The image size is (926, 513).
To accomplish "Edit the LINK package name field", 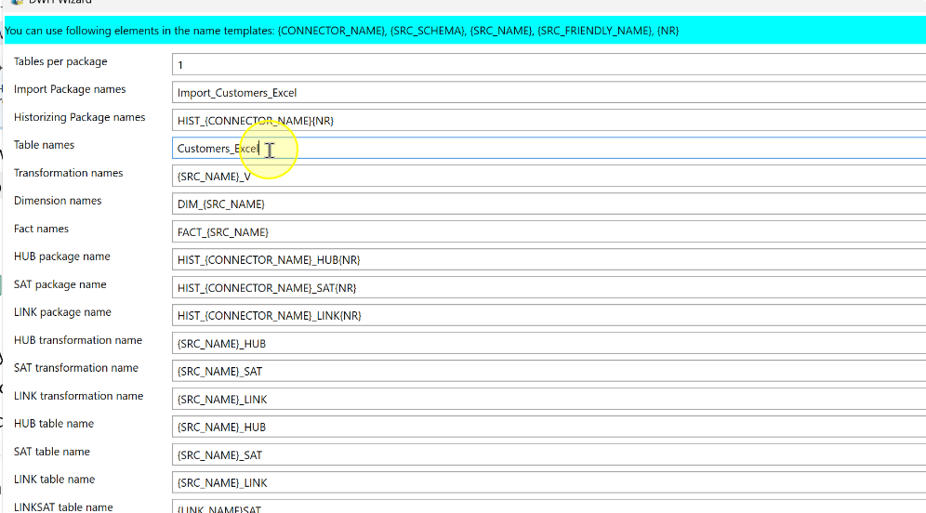I will pos(549,315).
